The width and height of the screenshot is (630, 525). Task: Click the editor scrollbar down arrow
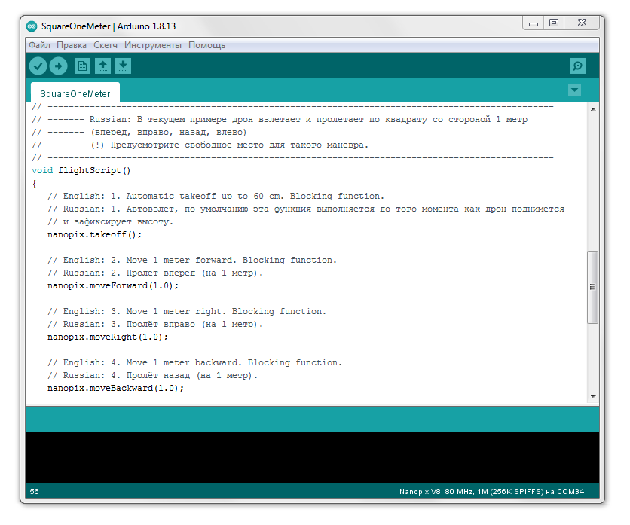(x=593, y=397)
